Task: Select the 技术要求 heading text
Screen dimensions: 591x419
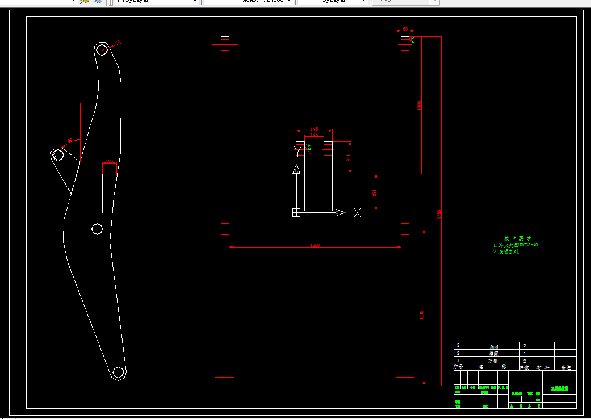Action: pos(518,238)
